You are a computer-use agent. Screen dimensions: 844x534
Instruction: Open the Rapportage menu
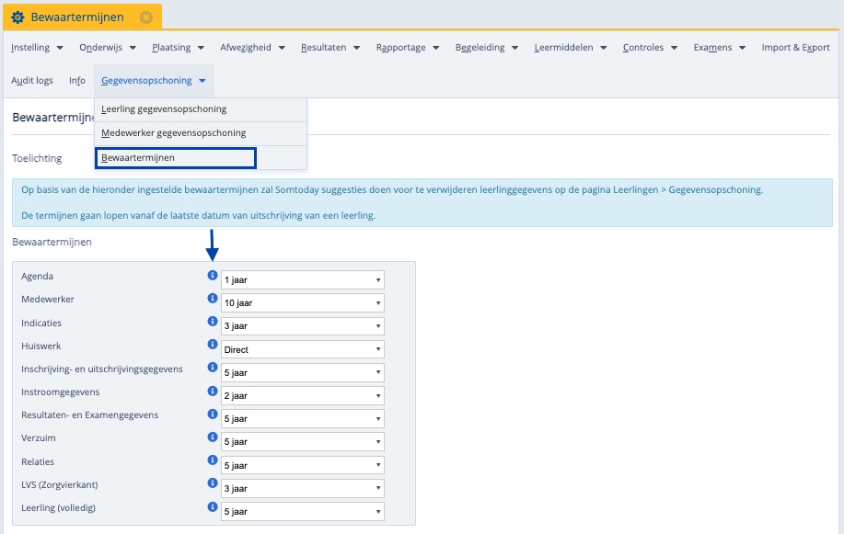[407, 48]
